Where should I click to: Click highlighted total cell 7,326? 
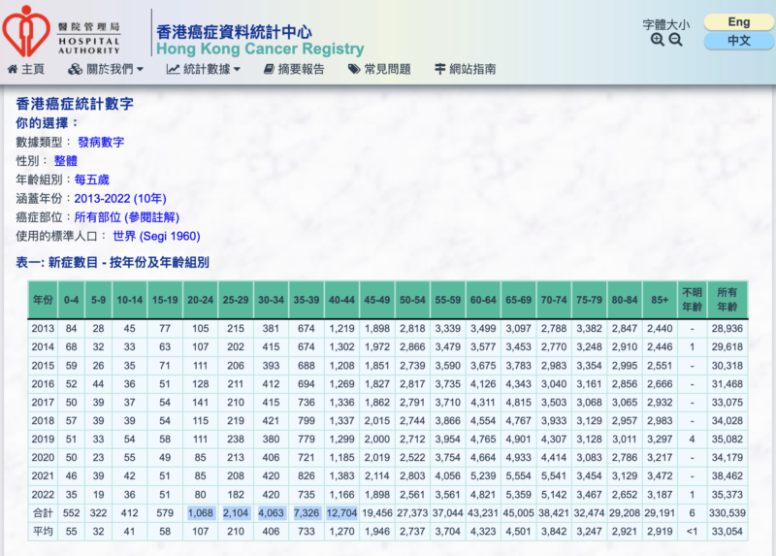pos(307,513)
